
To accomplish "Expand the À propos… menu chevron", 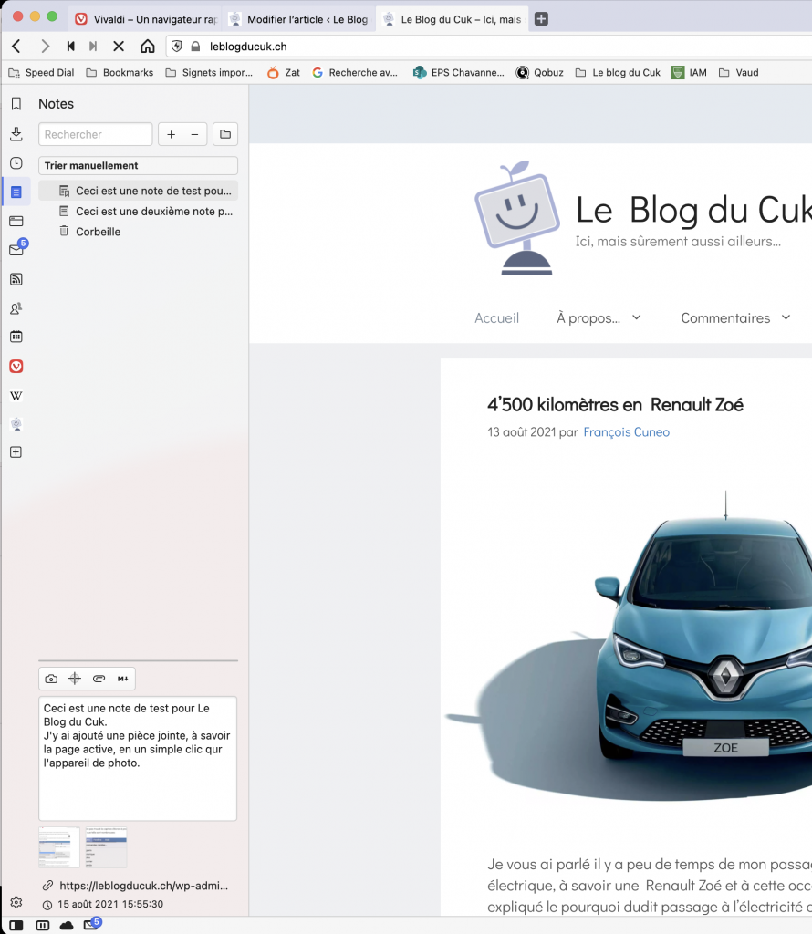I will coord(637,317).
